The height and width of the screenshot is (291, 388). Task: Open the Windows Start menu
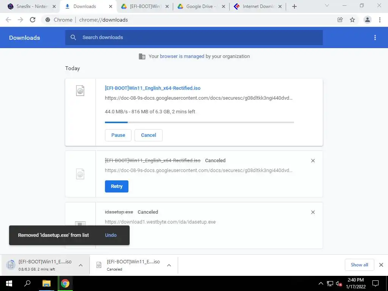pos(9,283)
